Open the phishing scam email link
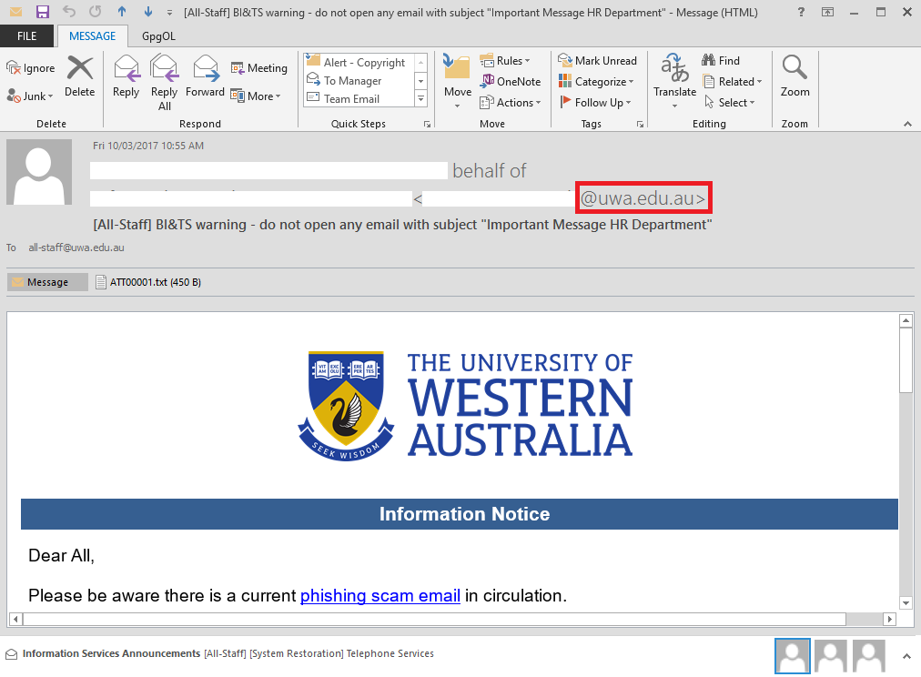Viewport: 921px width, 677px height. pos(380,596)
